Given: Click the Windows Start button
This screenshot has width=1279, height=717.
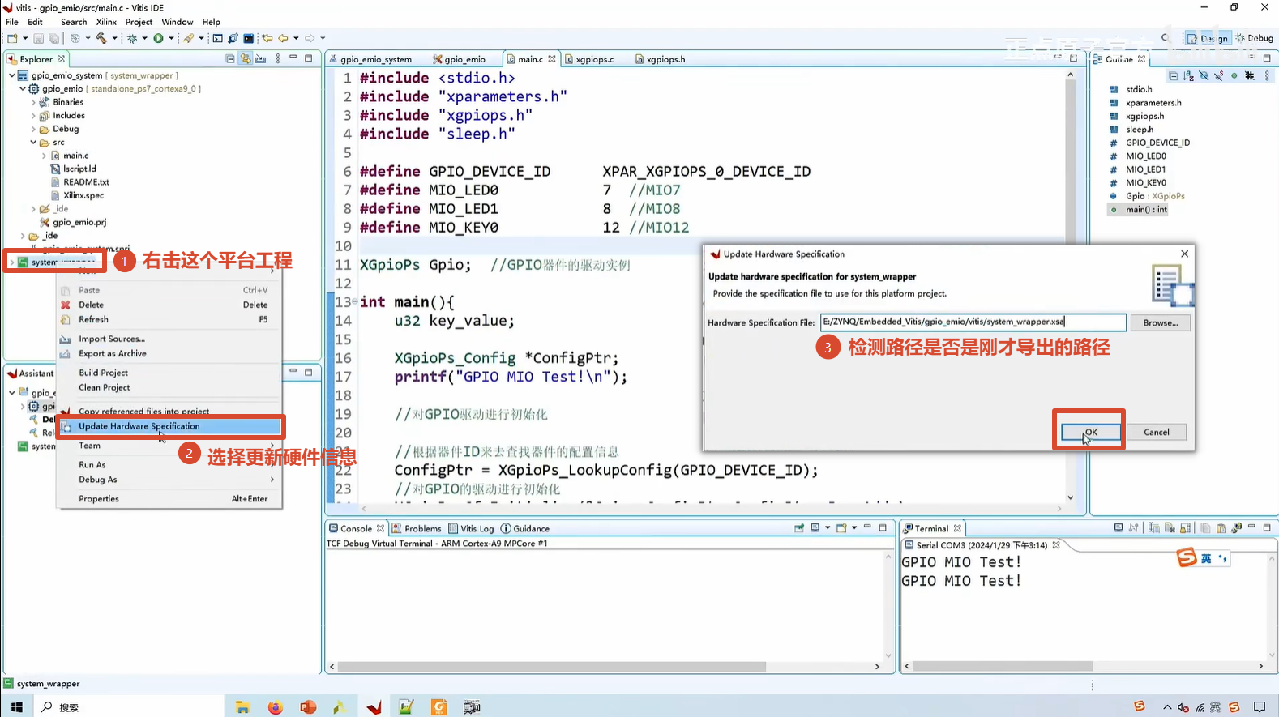Looking at the screenshot, I should [x=16, y=707].
